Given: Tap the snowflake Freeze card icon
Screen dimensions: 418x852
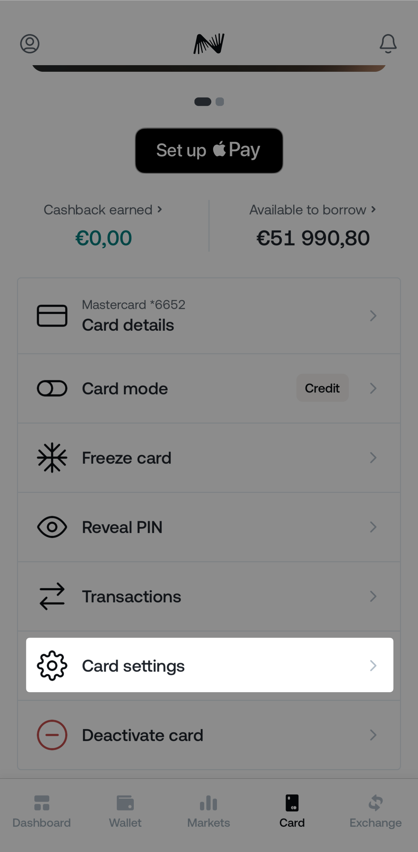Looking at the screenshot, I should (52, 458).
